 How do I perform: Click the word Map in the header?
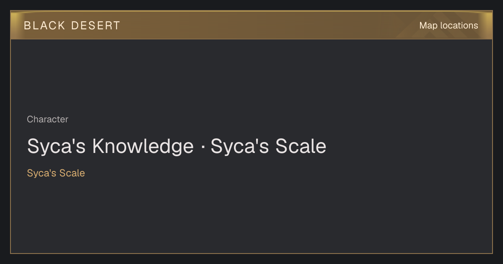tap(428, 26)
